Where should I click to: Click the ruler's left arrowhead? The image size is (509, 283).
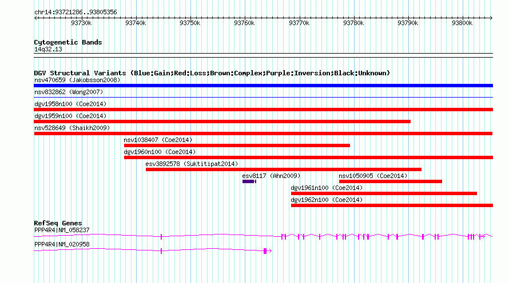tap(35, 18)
